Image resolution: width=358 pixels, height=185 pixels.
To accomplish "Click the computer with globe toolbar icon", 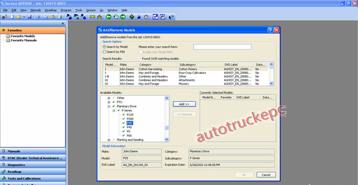I will pos(83,17).
